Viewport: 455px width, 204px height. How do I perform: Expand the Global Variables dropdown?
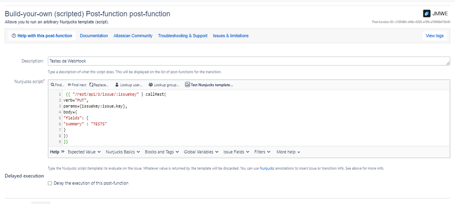pyautogui.click(x=201, y=152)
